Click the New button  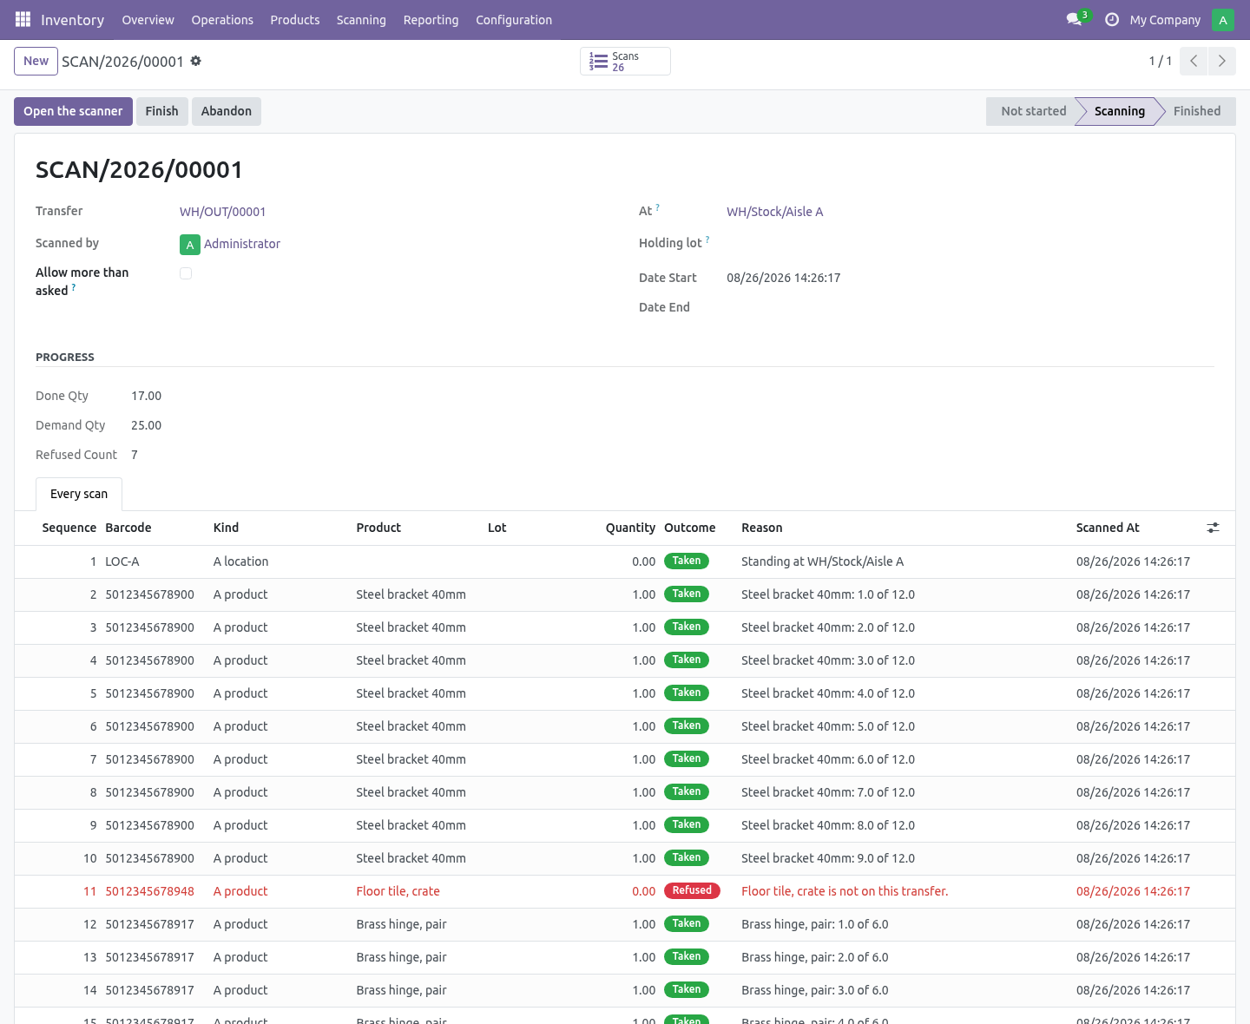[x=36, y=61]
